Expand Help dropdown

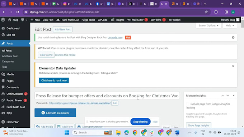(230, 25)
